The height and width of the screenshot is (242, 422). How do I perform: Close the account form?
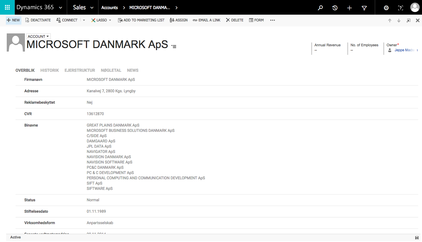coord(418,21)
